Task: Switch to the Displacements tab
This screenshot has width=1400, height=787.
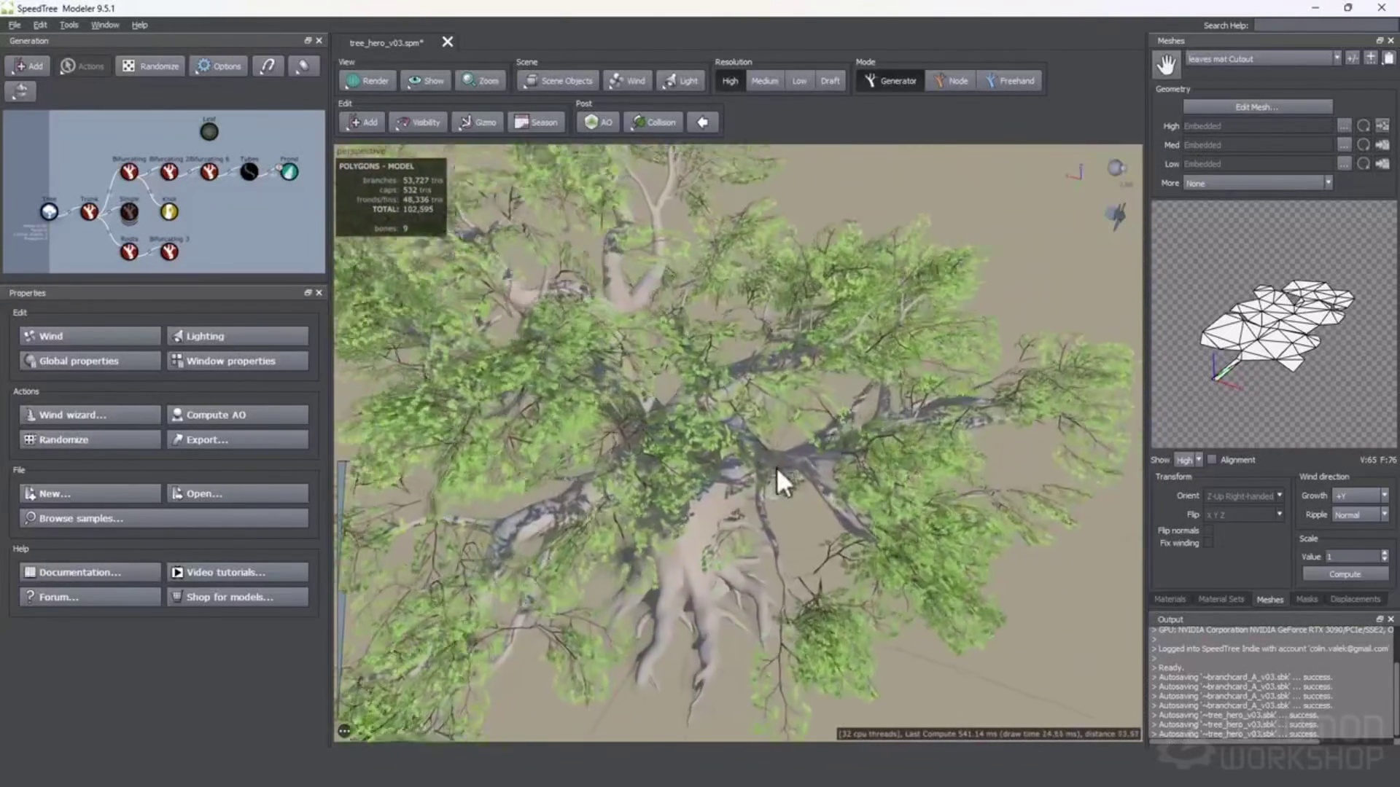Action: click(x=1356, y=599)
